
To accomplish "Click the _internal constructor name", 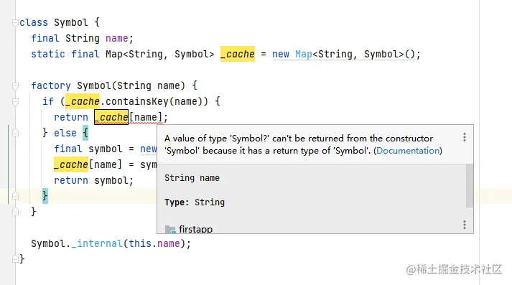I will tap(97, 243).
